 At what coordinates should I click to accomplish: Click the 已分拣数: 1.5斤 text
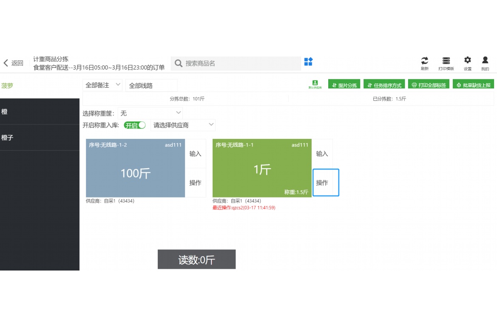tap(389, 99)
